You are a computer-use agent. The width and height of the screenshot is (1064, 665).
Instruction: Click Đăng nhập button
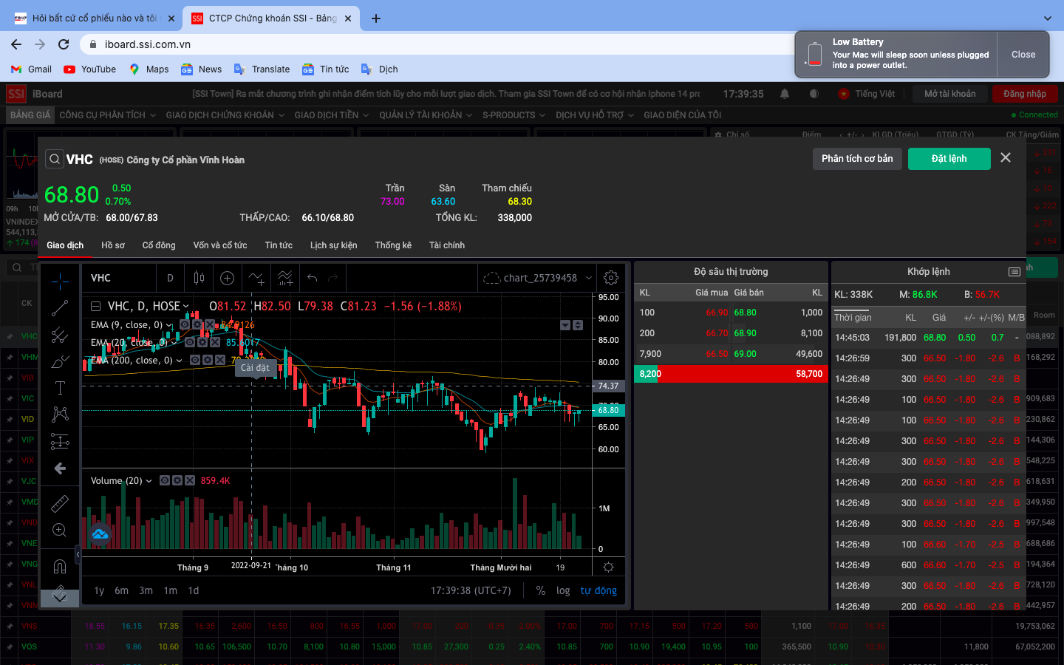1025,94
